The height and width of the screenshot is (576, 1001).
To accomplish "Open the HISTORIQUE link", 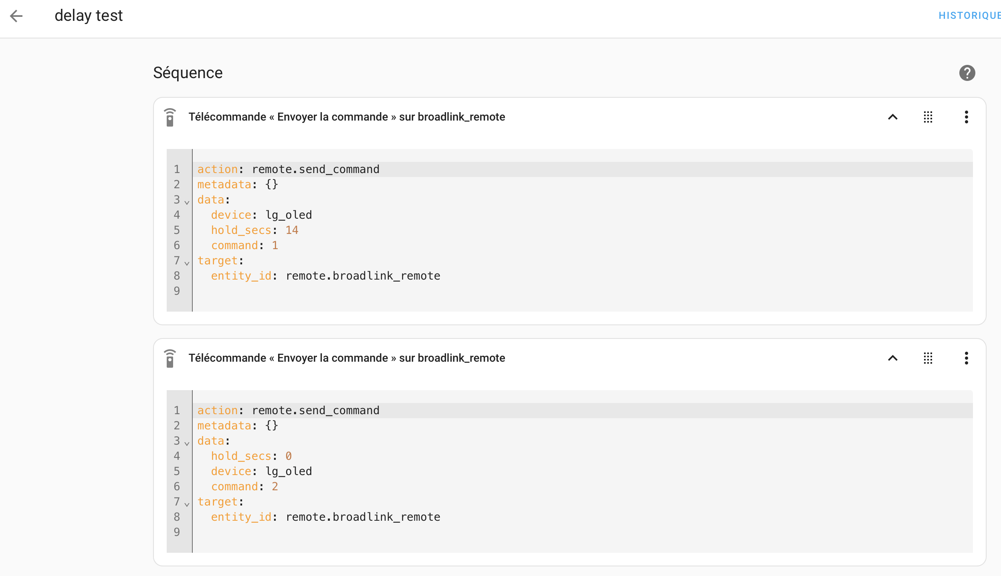I will point(969,16).
